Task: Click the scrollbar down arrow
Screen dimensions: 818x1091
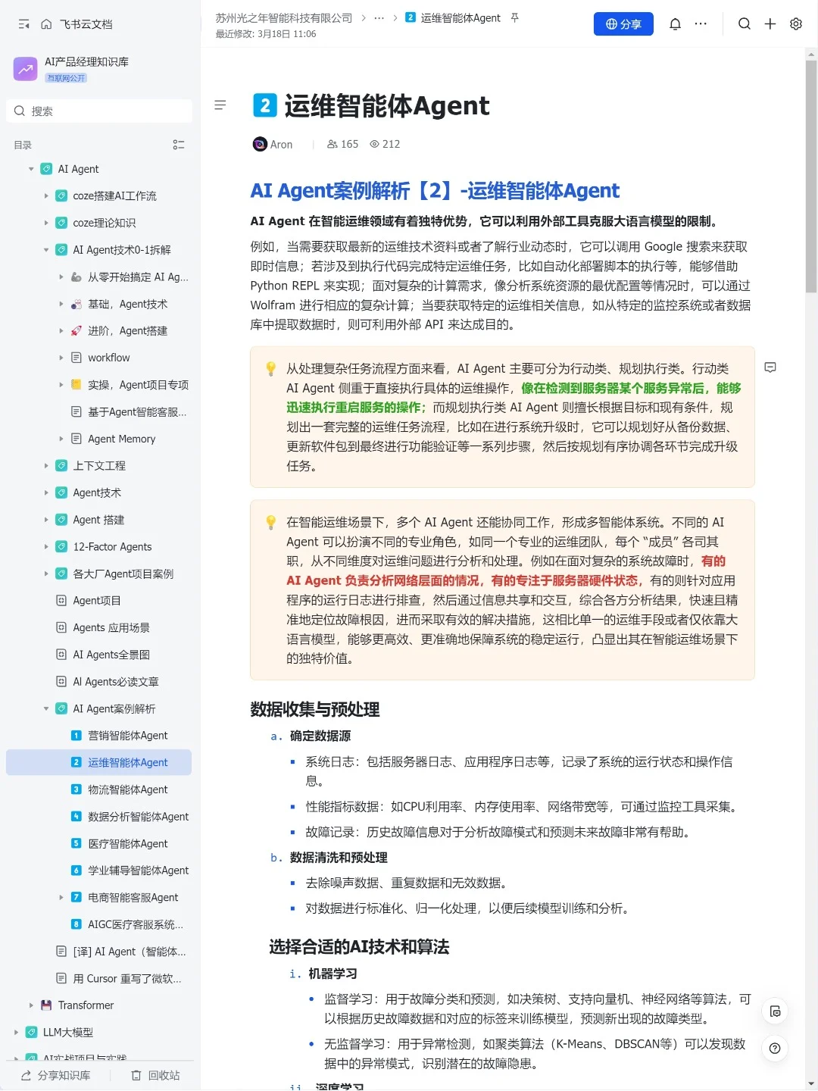Action: pyautogui.click(x=811, y=1083)
